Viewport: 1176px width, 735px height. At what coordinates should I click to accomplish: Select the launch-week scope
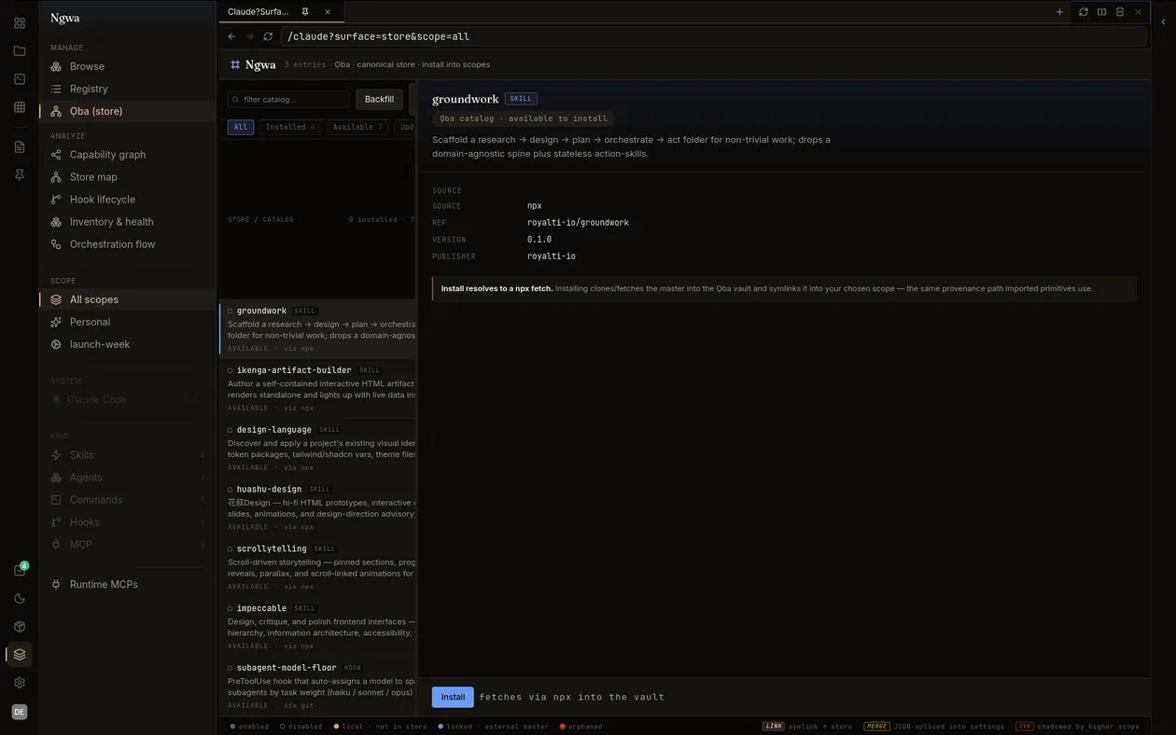[x=127, y=344]
